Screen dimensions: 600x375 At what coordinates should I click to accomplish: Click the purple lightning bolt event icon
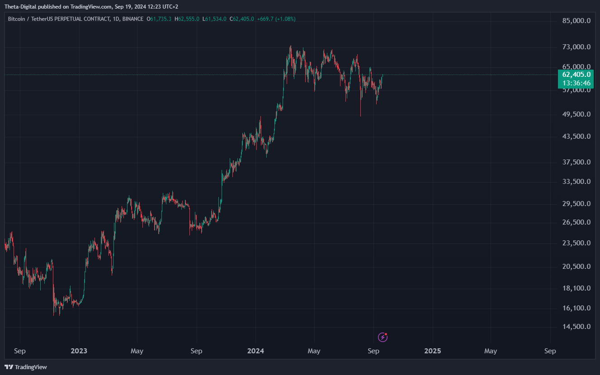click(383, 337)
